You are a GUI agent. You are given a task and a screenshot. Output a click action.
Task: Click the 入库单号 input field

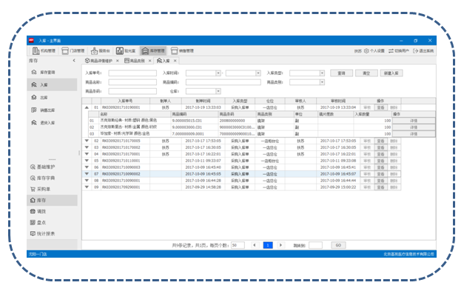(x=132, y=73)
